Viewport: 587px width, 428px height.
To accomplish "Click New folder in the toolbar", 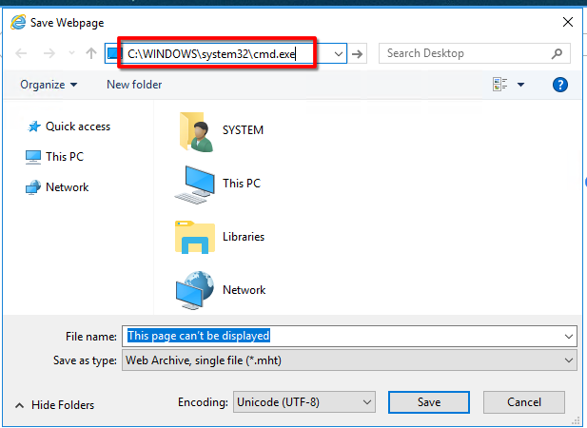I will pos(134,85).
